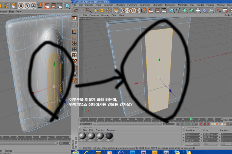Viewport: 232px width, 154px height.
Task: Open After Effects from the taskbar
Action: point(166,152)
